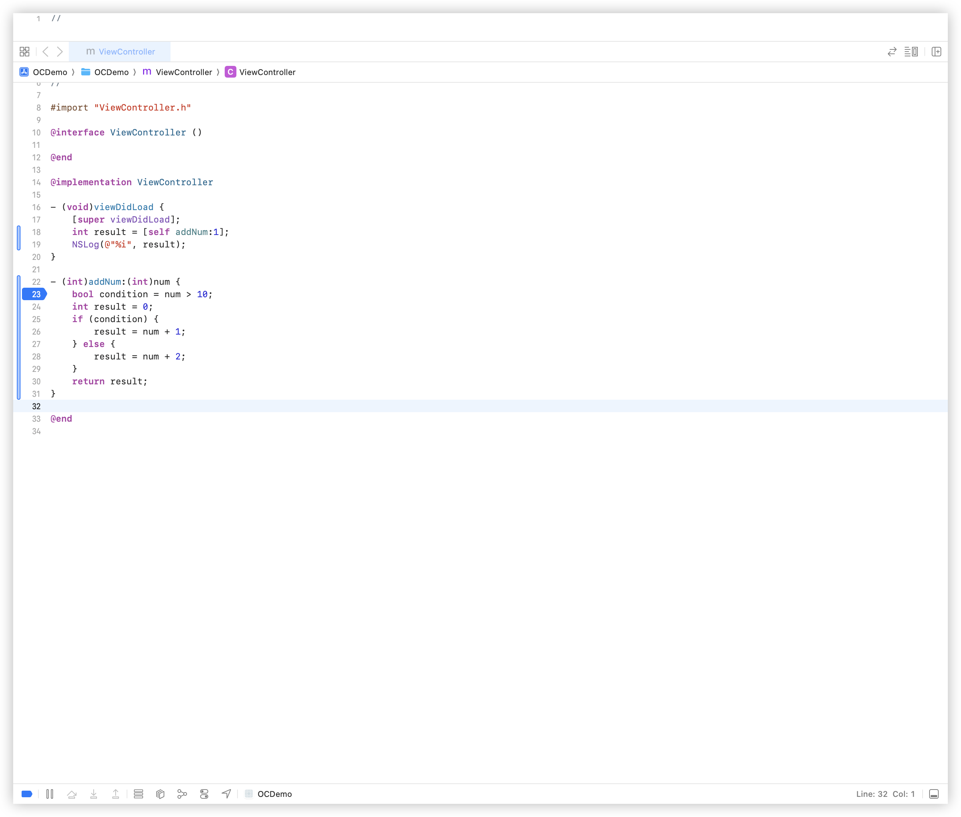Click the Simulate Location arrow icon
The height and width of the screenshot is (817, 961).
(226, 794)
